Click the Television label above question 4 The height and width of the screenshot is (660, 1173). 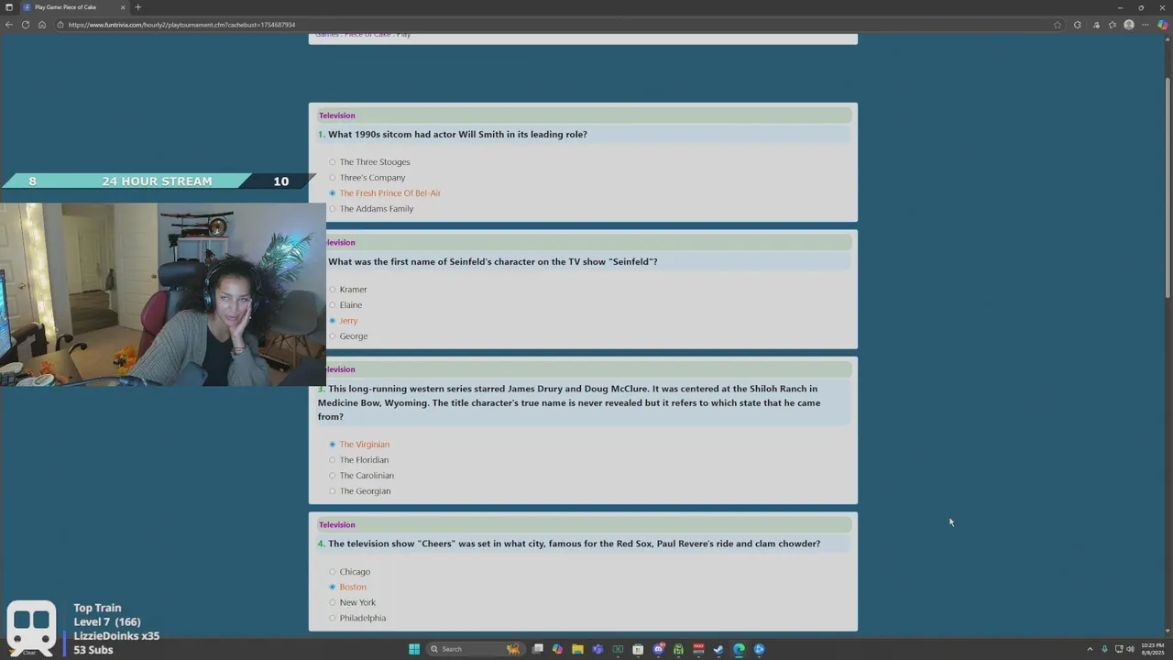336,525
